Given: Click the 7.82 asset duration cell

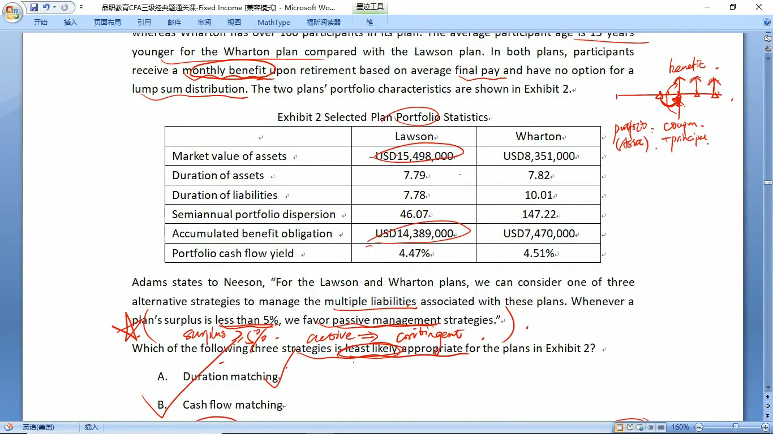Looking at the screenshot, I should 538,176.
